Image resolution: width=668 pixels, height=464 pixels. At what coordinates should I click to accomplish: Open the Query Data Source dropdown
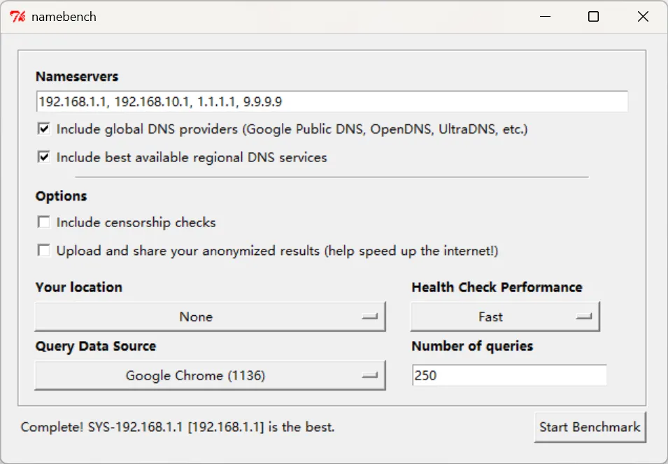(x=210, y=376)
